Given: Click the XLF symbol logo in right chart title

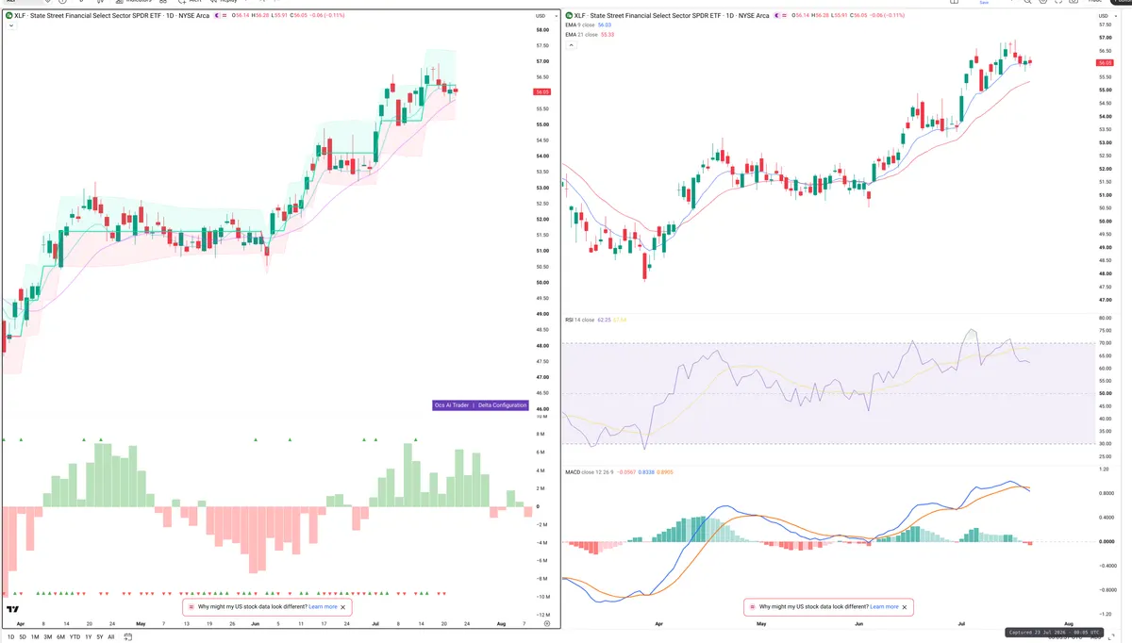Looking at the screenshot, I should click(x=569, y=16).
